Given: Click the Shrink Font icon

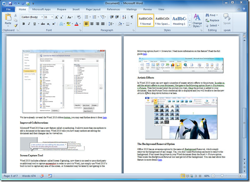Looking at the screenshot, I should click(62, 17).
